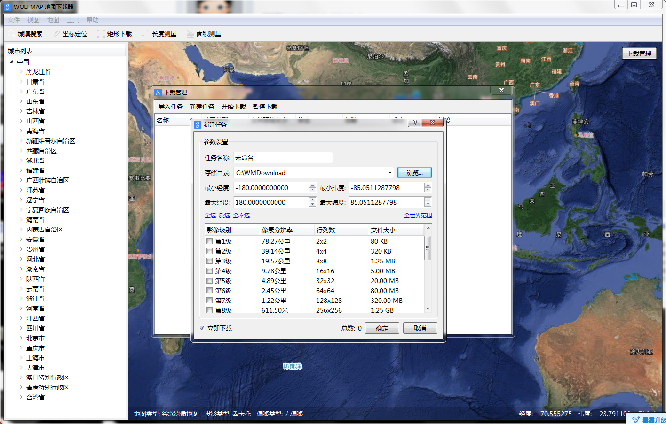The image size is (666, 424).
Task: Click the 反选 invert selection link
Action: point(224,216)
